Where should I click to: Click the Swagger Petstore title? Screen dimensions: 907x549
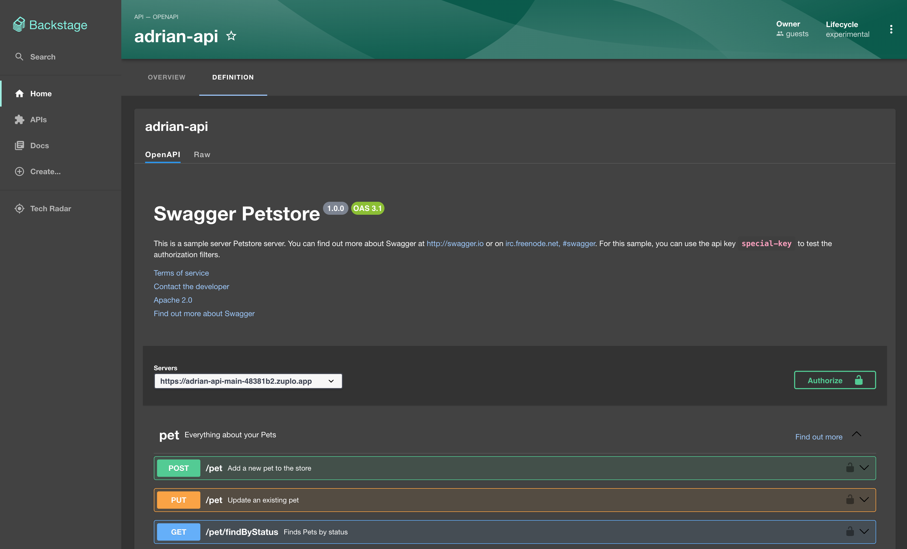[237, 214]
